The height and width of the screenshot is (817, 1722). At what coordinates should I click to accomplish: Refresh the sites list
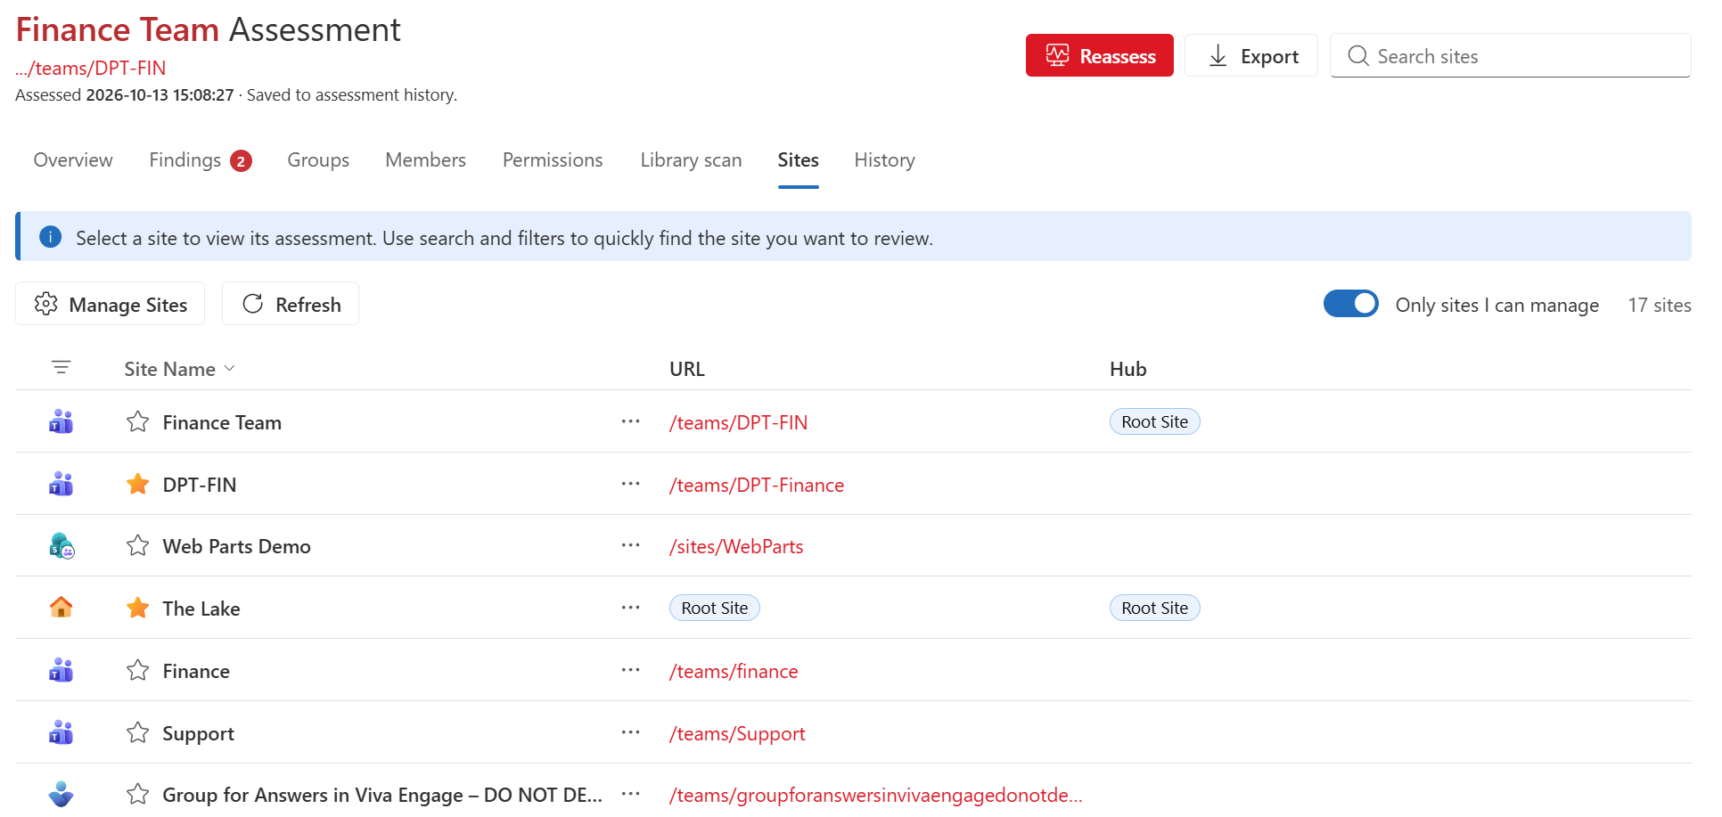[291, 304]
